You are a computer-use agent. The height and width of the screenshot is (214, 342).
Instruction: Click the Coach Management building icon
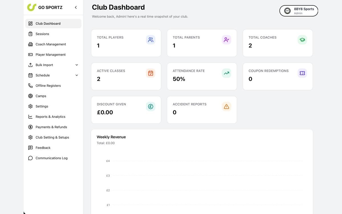point(30,44)
